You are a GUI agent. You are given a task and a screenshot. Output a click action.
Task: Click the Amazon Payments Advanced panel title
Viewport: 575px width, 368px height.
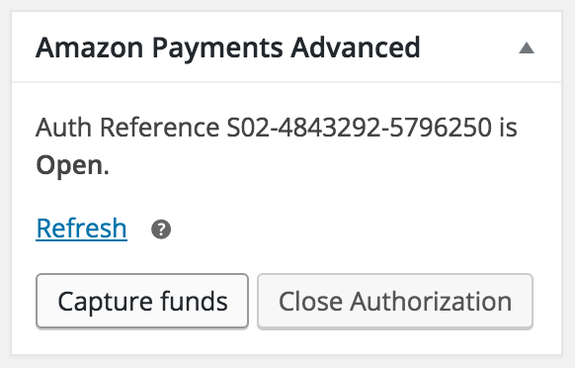(x=227, y=47)
